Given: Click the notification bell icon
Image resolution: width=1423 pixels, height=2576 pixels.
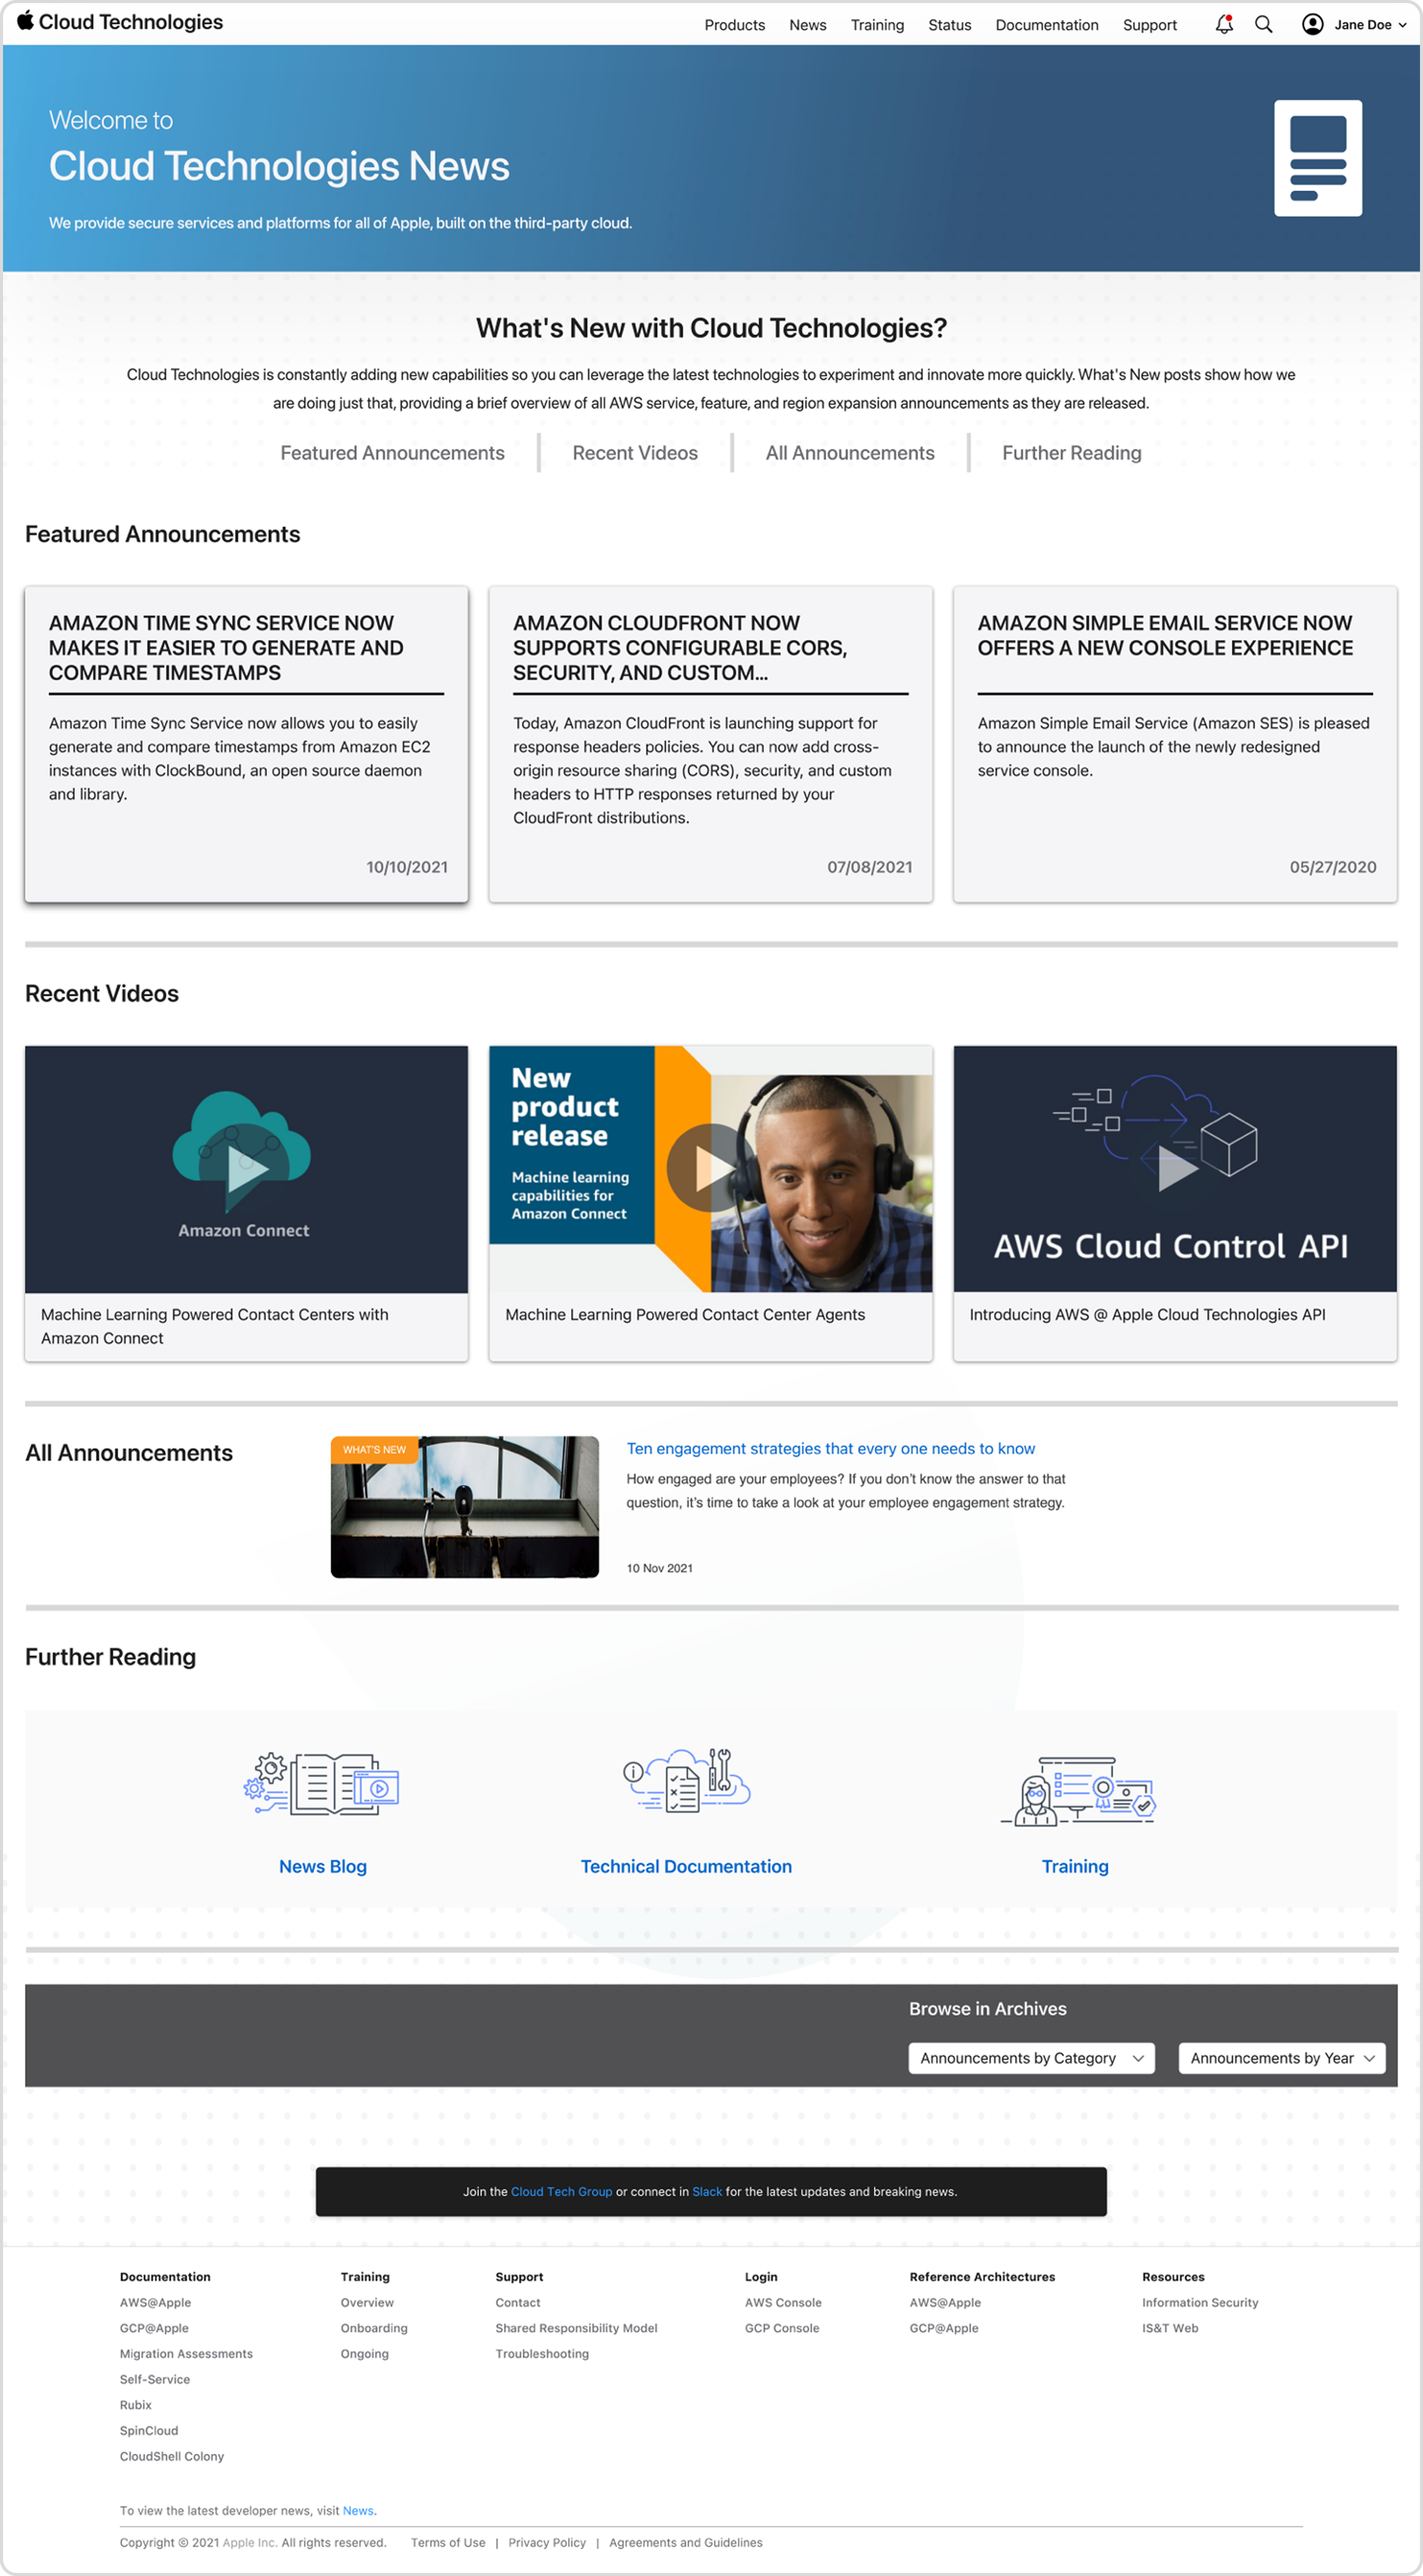Looking at the screenshot, I should tap(1223, 25).
